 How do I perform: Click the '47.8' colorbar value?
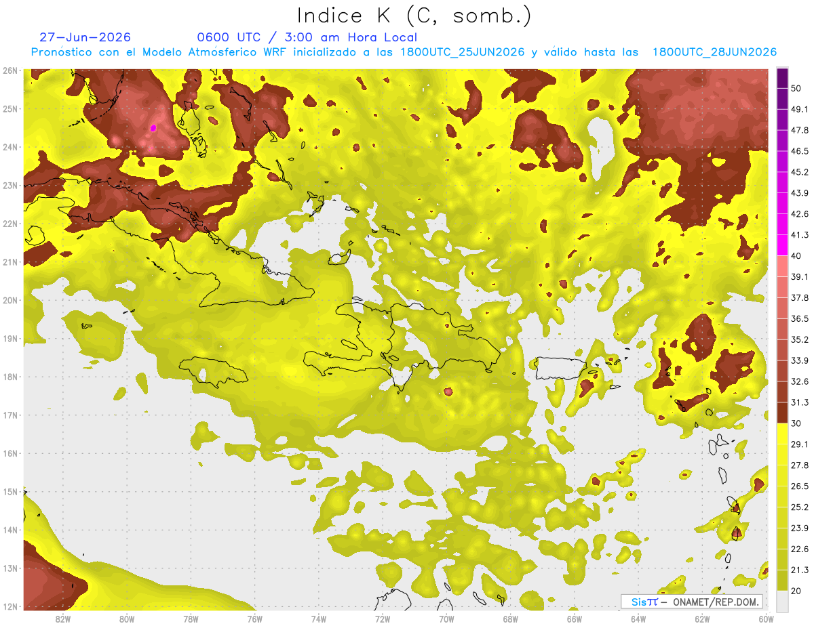pyautogui.click(x=800, y=130)
